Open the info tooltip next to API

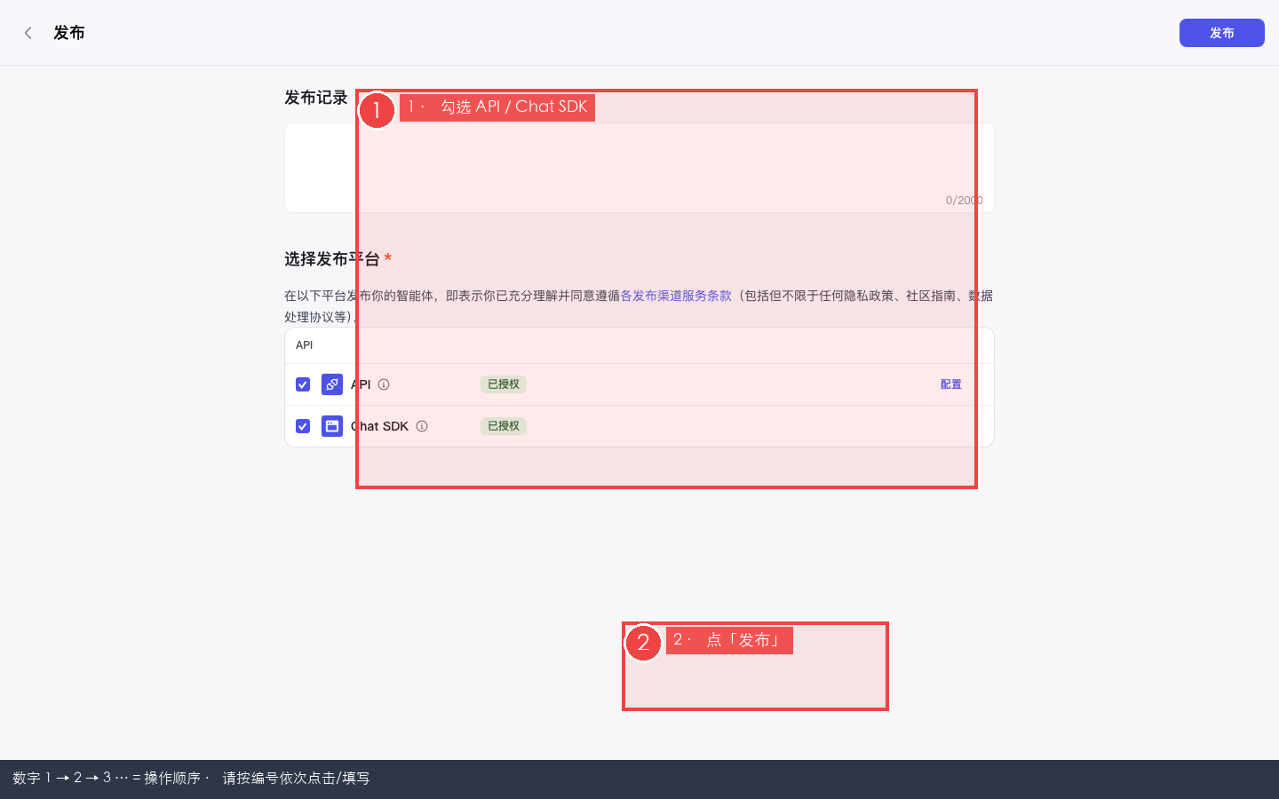pyautogui.click(x=384, y=384)
